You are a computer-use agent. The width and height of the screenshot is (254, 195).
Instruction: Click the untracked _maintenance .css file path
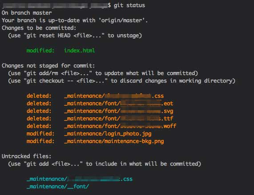[x=80, y=179]
